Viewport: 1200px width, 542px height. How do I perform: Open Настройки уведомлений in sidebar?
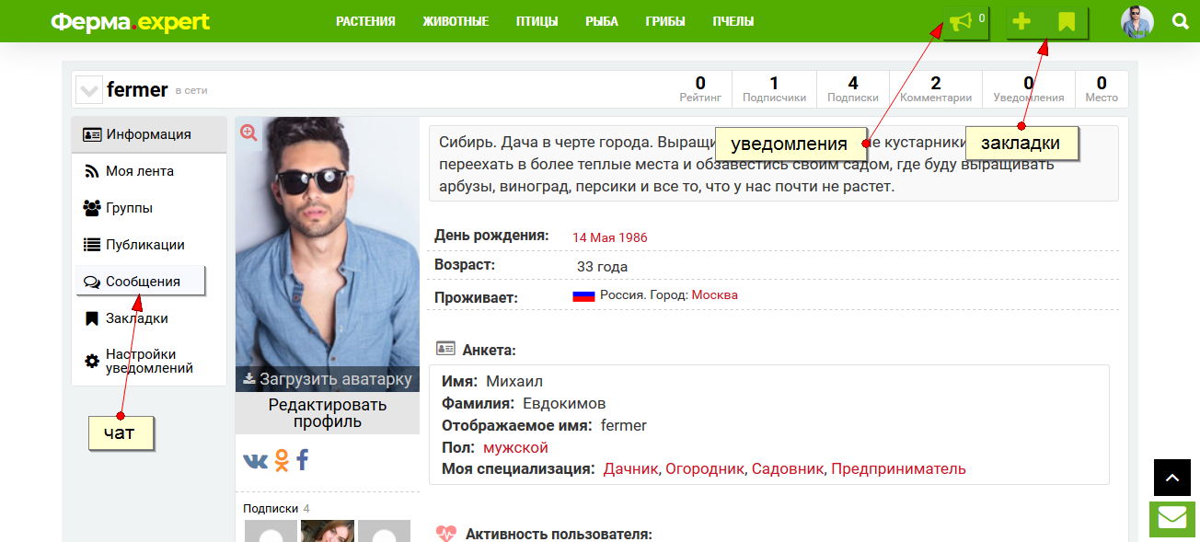(x=148, y=361)
